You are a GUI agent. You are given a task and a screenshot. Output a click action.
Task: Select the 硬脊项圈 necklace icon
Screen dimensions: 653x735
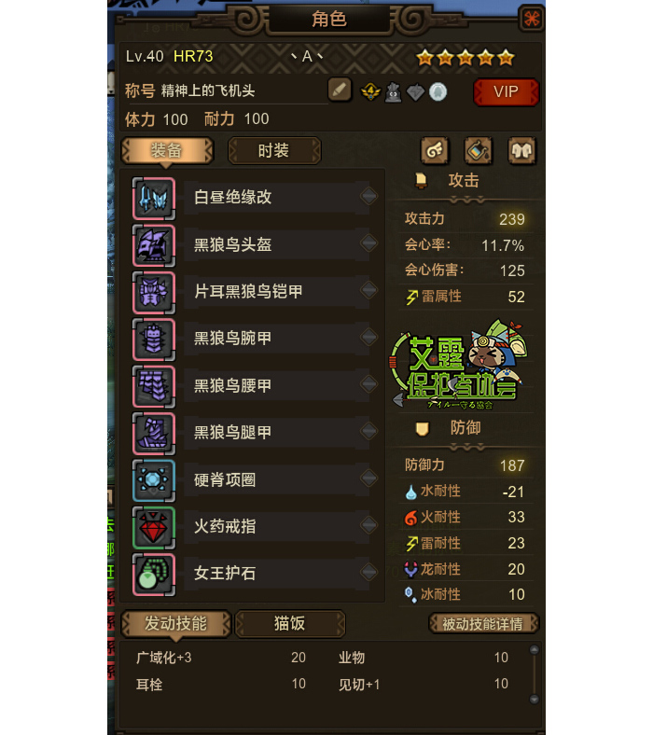click(154, 480)
